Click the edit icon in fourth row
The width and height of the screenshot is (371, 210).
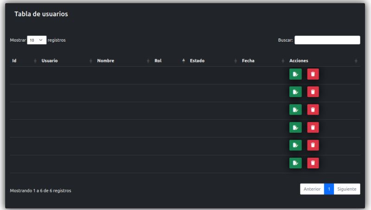coord(295,127)
